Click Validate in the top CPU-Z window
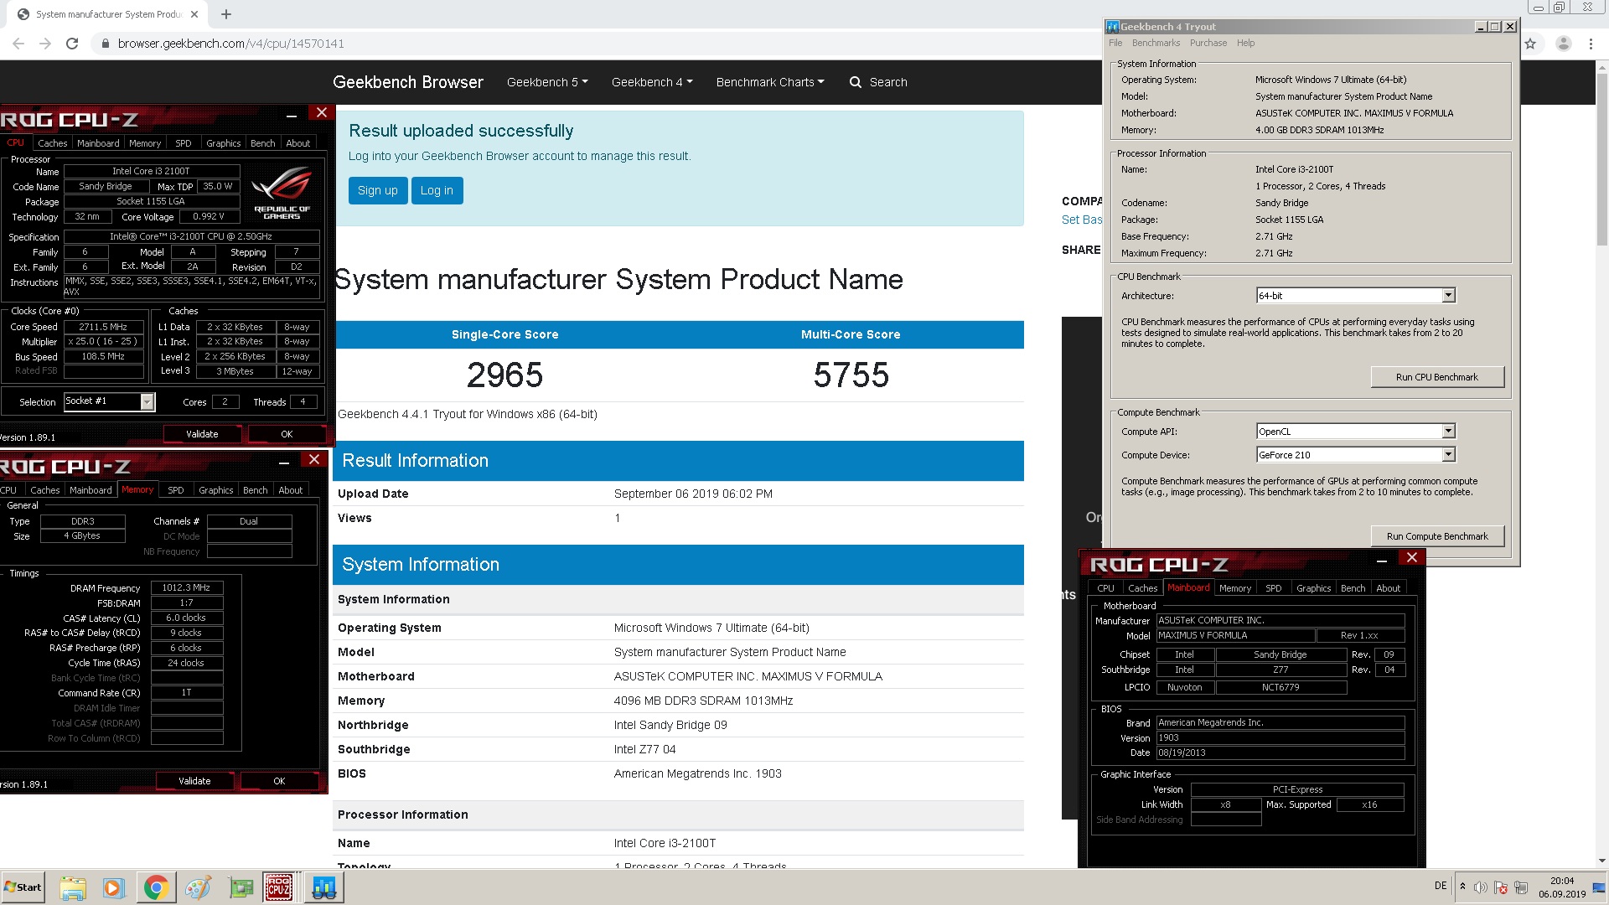Image resolution: width=1609 pixels, height=905 pixels. (x=202, y=434)
